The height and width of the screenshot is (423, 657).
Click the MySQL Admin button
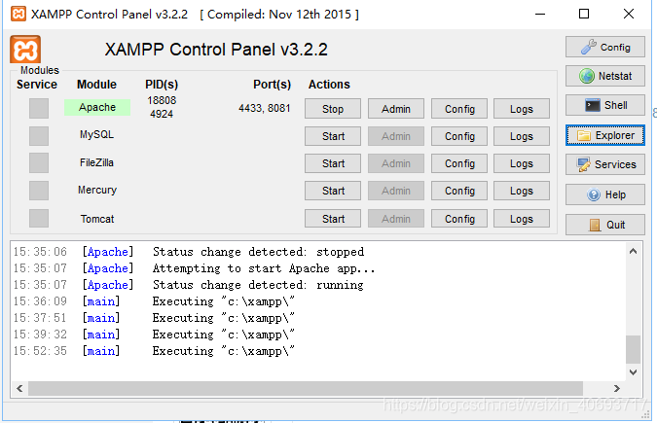tap(396, 136)
